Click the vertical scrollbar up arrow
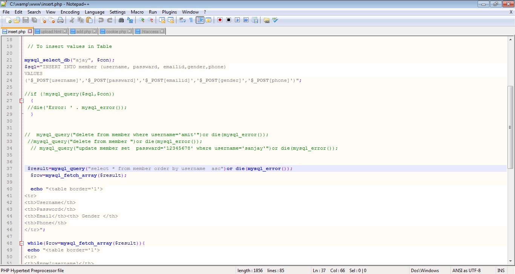This screenshot has width=515, height=274. tap(511, 39)
